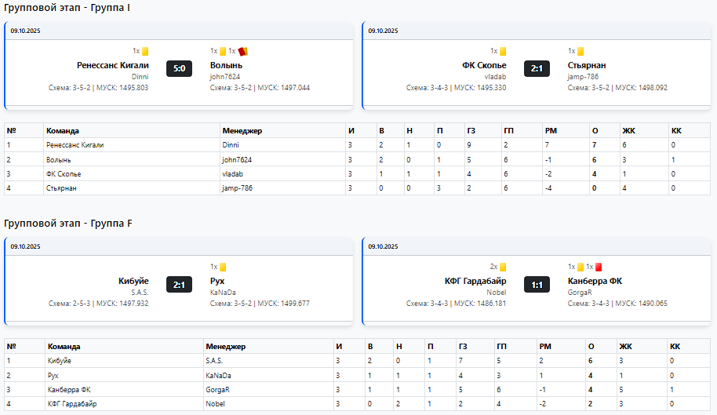Click Менеджер column header in Group I table

[242, 130]
